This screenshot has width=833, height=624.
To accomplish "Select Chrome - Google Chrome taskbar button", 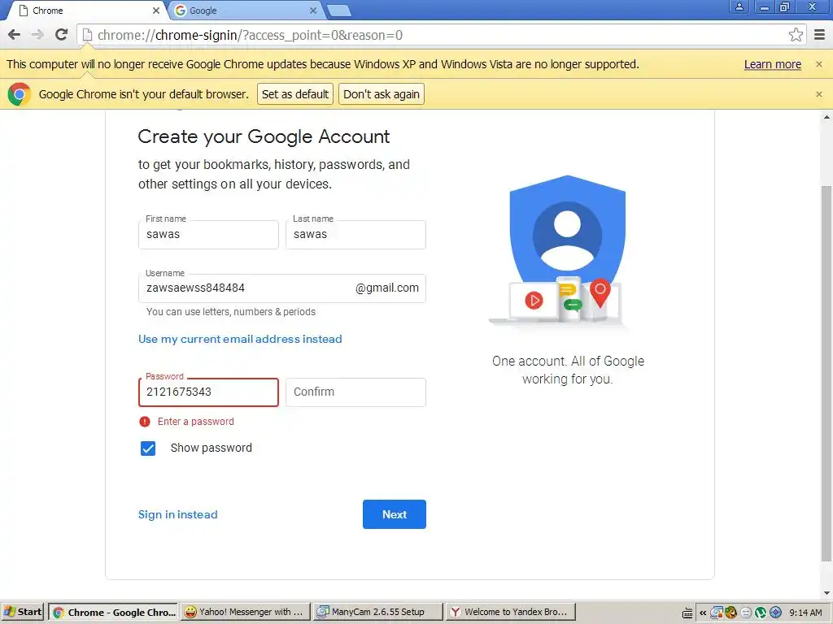I will click(114, 613).
